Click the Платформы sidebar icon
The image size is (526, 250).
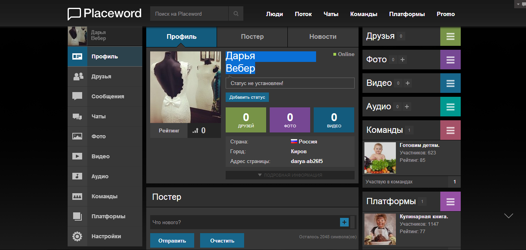click(x=77, y=216)
